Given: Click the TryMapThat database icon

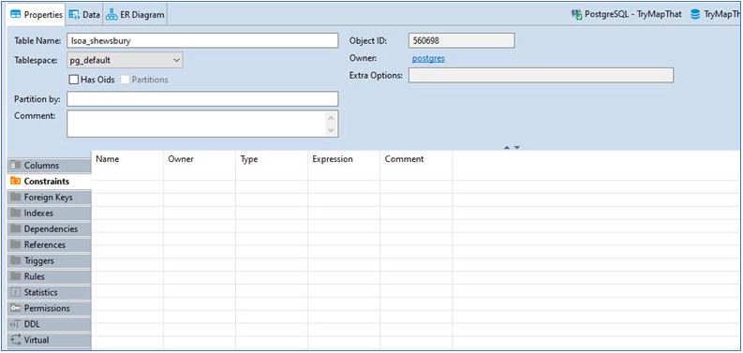Looking at the screenshot, I should (695, 15).
